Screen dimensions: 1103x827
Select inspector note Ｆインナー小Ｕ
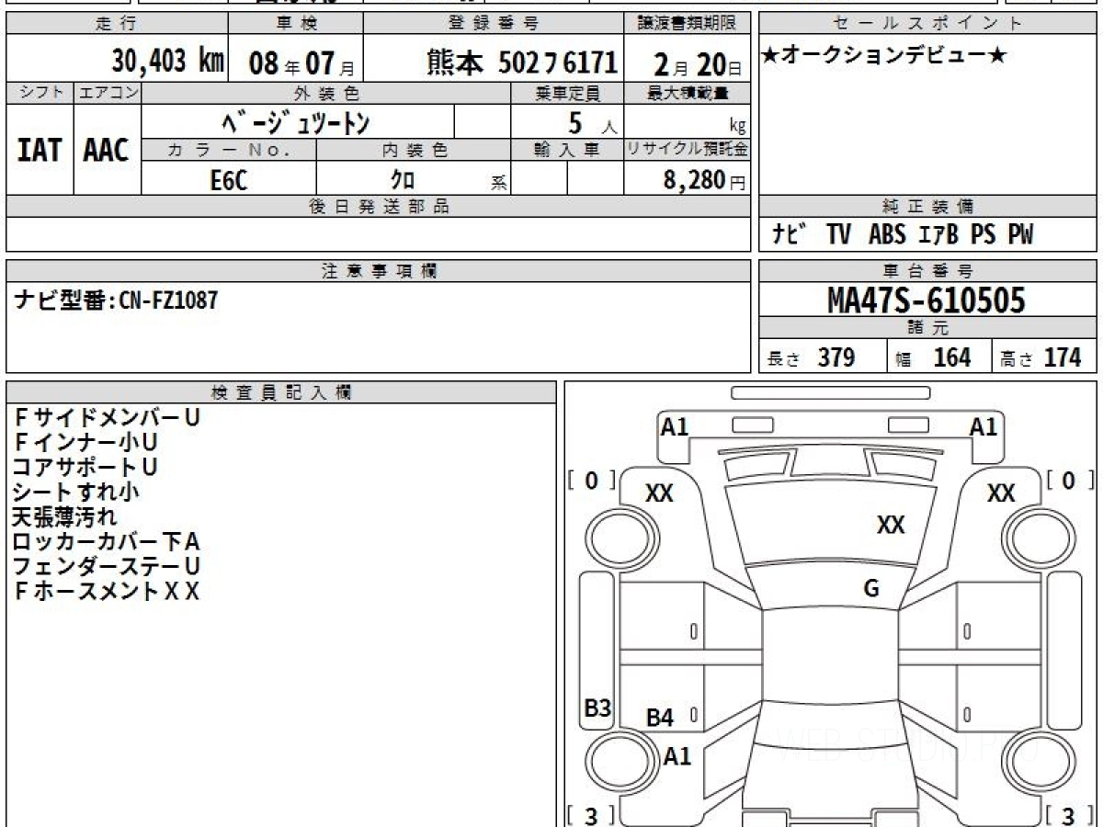[x=85, y=442]
